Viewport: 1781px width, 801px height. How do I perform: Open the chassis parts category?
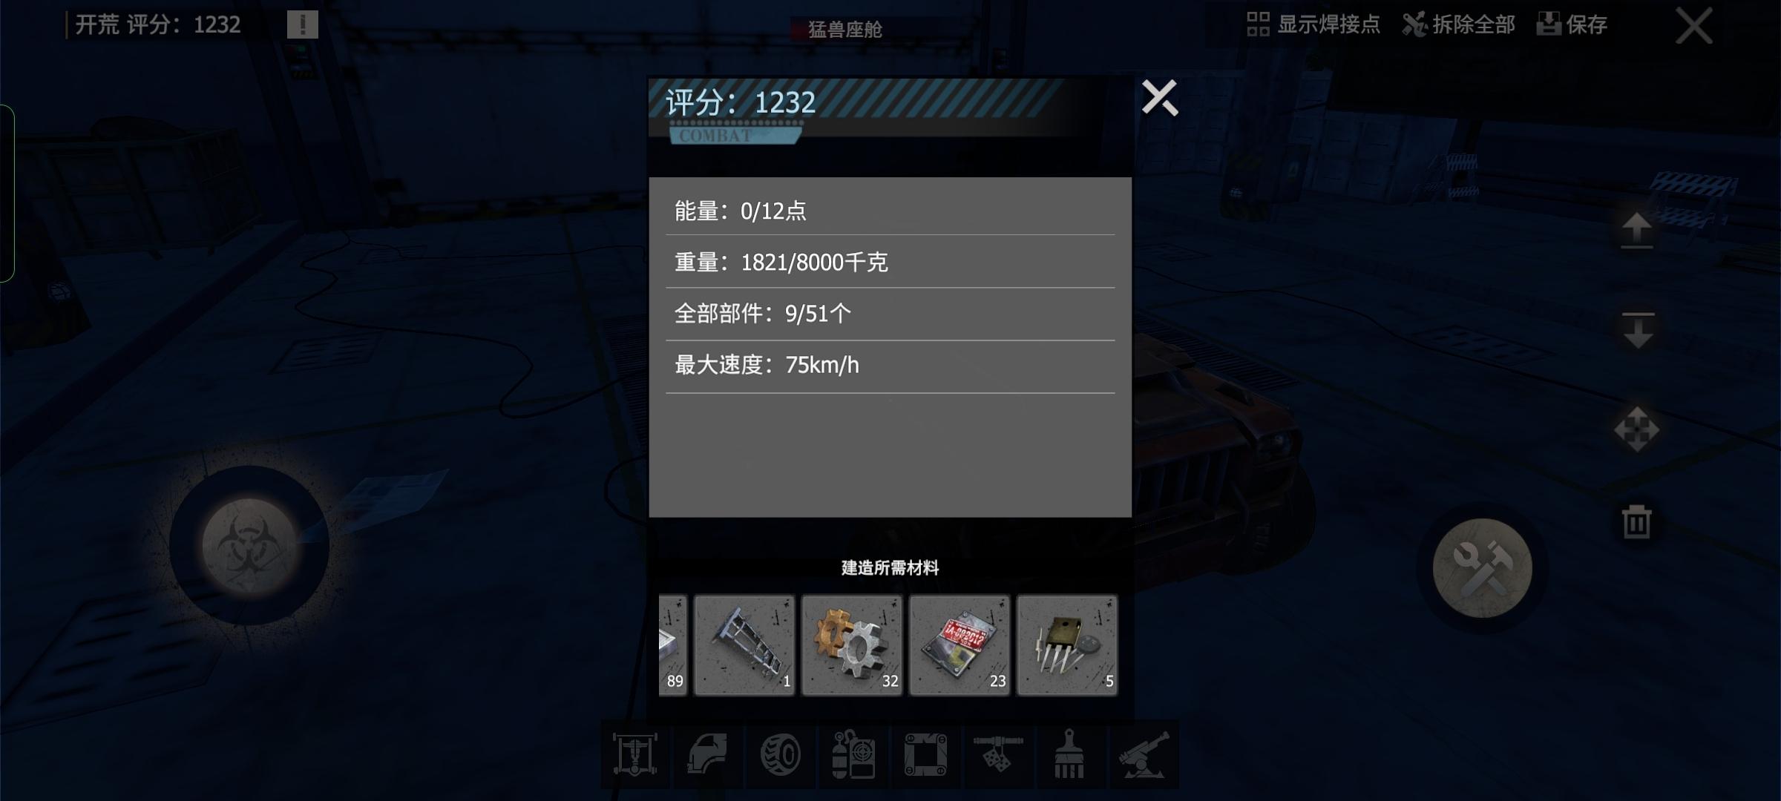click(635, 755)
